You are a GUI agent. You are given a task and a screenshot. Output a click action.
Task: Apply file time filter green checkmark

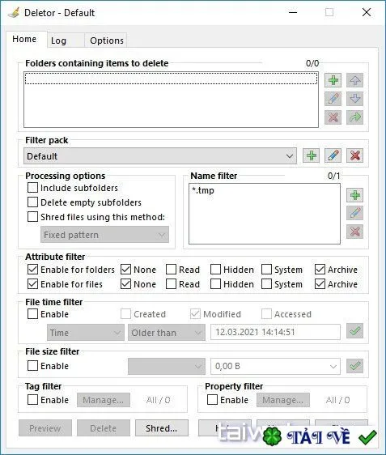(x=355, y=331)
